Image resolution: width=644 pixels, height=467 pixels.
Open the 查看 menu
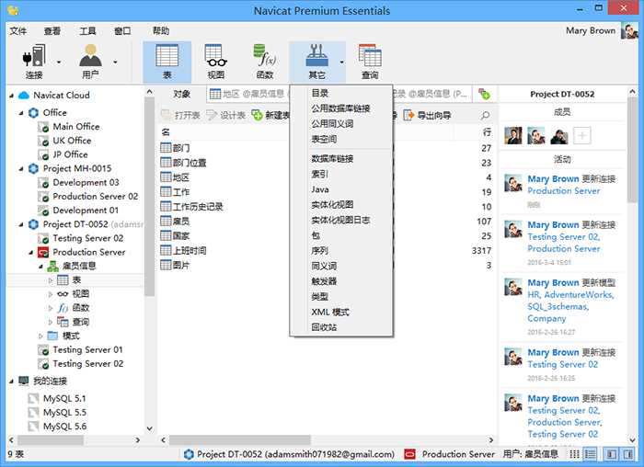click(52, 30)
